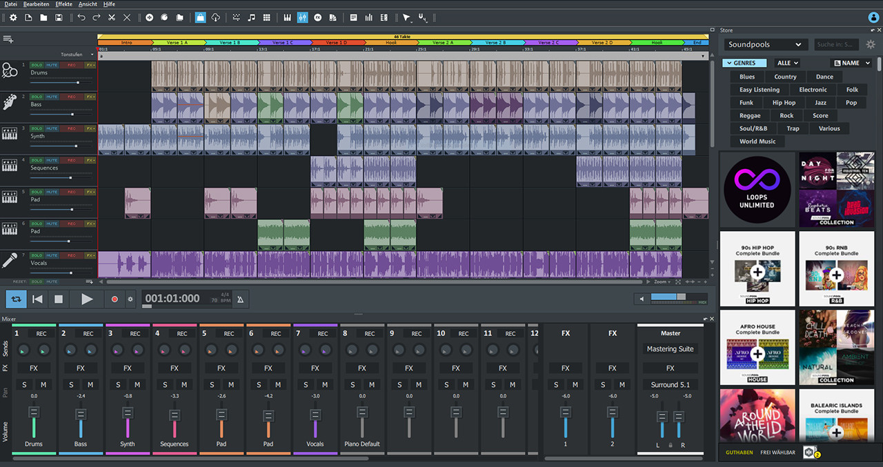Mute the Bass track
Viewport: 883px width, 467px height.
52,97
